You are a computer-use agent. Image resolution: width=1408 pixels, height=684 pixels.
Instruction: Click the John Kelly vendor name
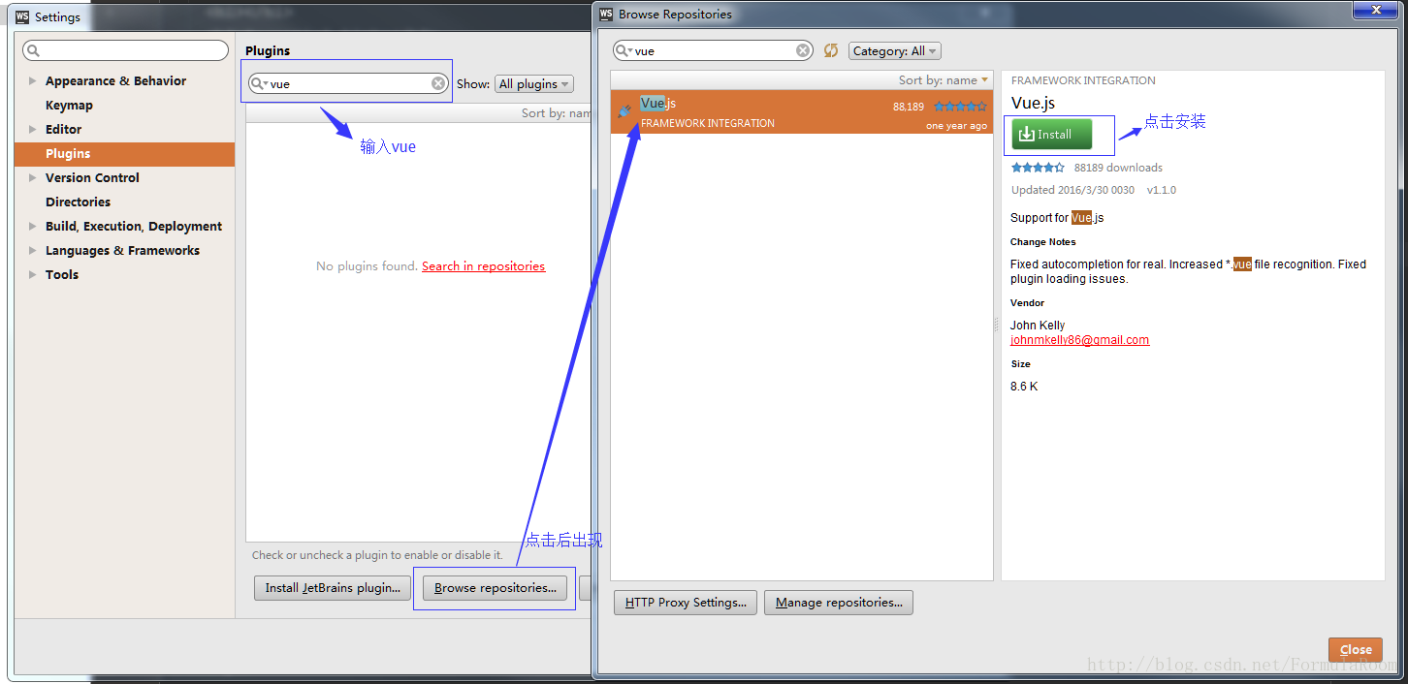point(1038,326)
